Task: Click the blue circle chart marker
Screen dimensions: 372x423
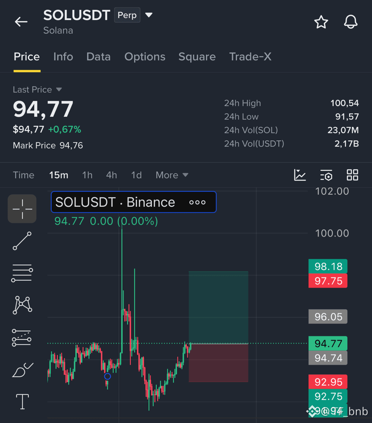Action: pos(107,376)
